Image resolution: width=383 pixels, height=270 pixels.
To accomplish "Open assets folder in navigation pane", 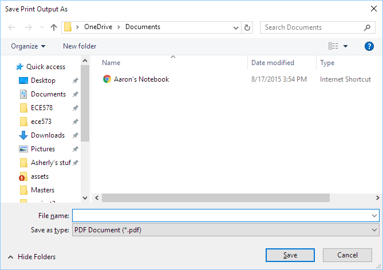I will [40, 176].
